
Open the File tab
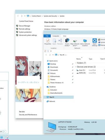pos(47,36)
